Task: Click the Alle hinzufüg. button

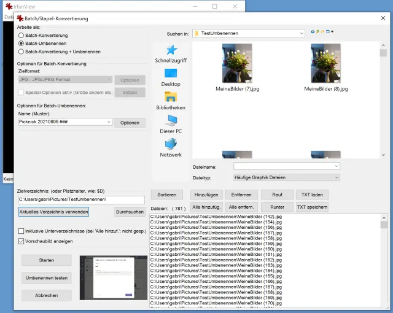Action: [x=207, y=207]
